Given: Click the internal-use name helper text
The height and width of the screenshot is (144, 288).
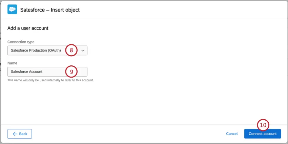Looking at the screenshot, I should [x=50, y=80].
